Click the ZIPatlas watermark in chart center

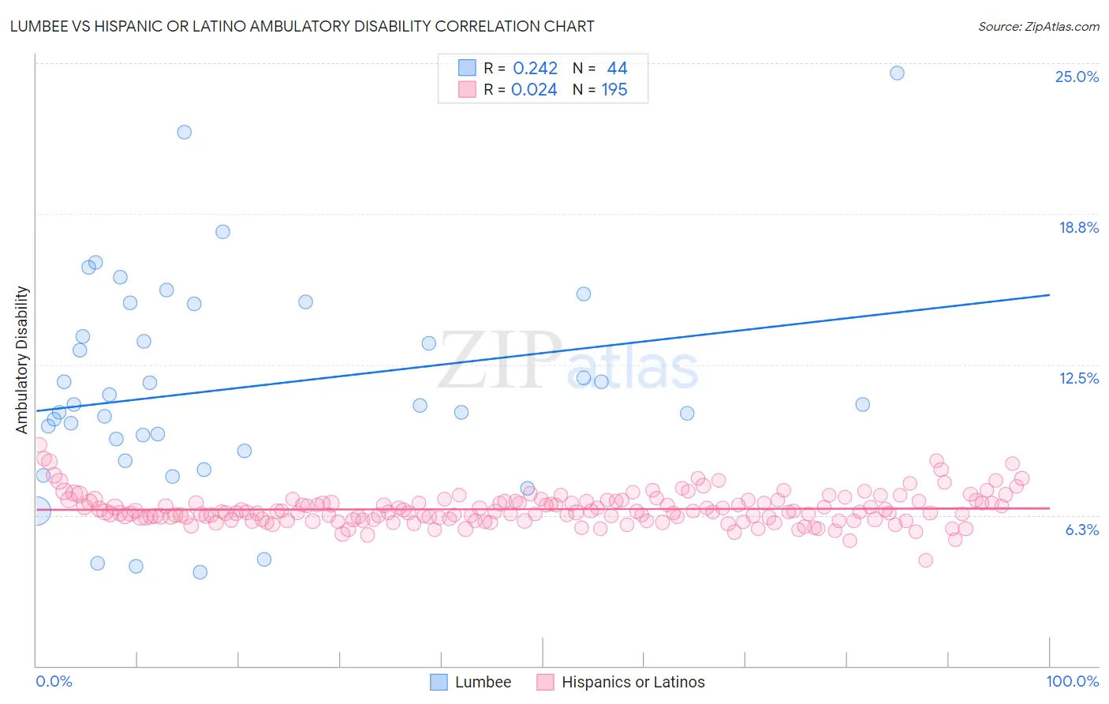[568, 361]
